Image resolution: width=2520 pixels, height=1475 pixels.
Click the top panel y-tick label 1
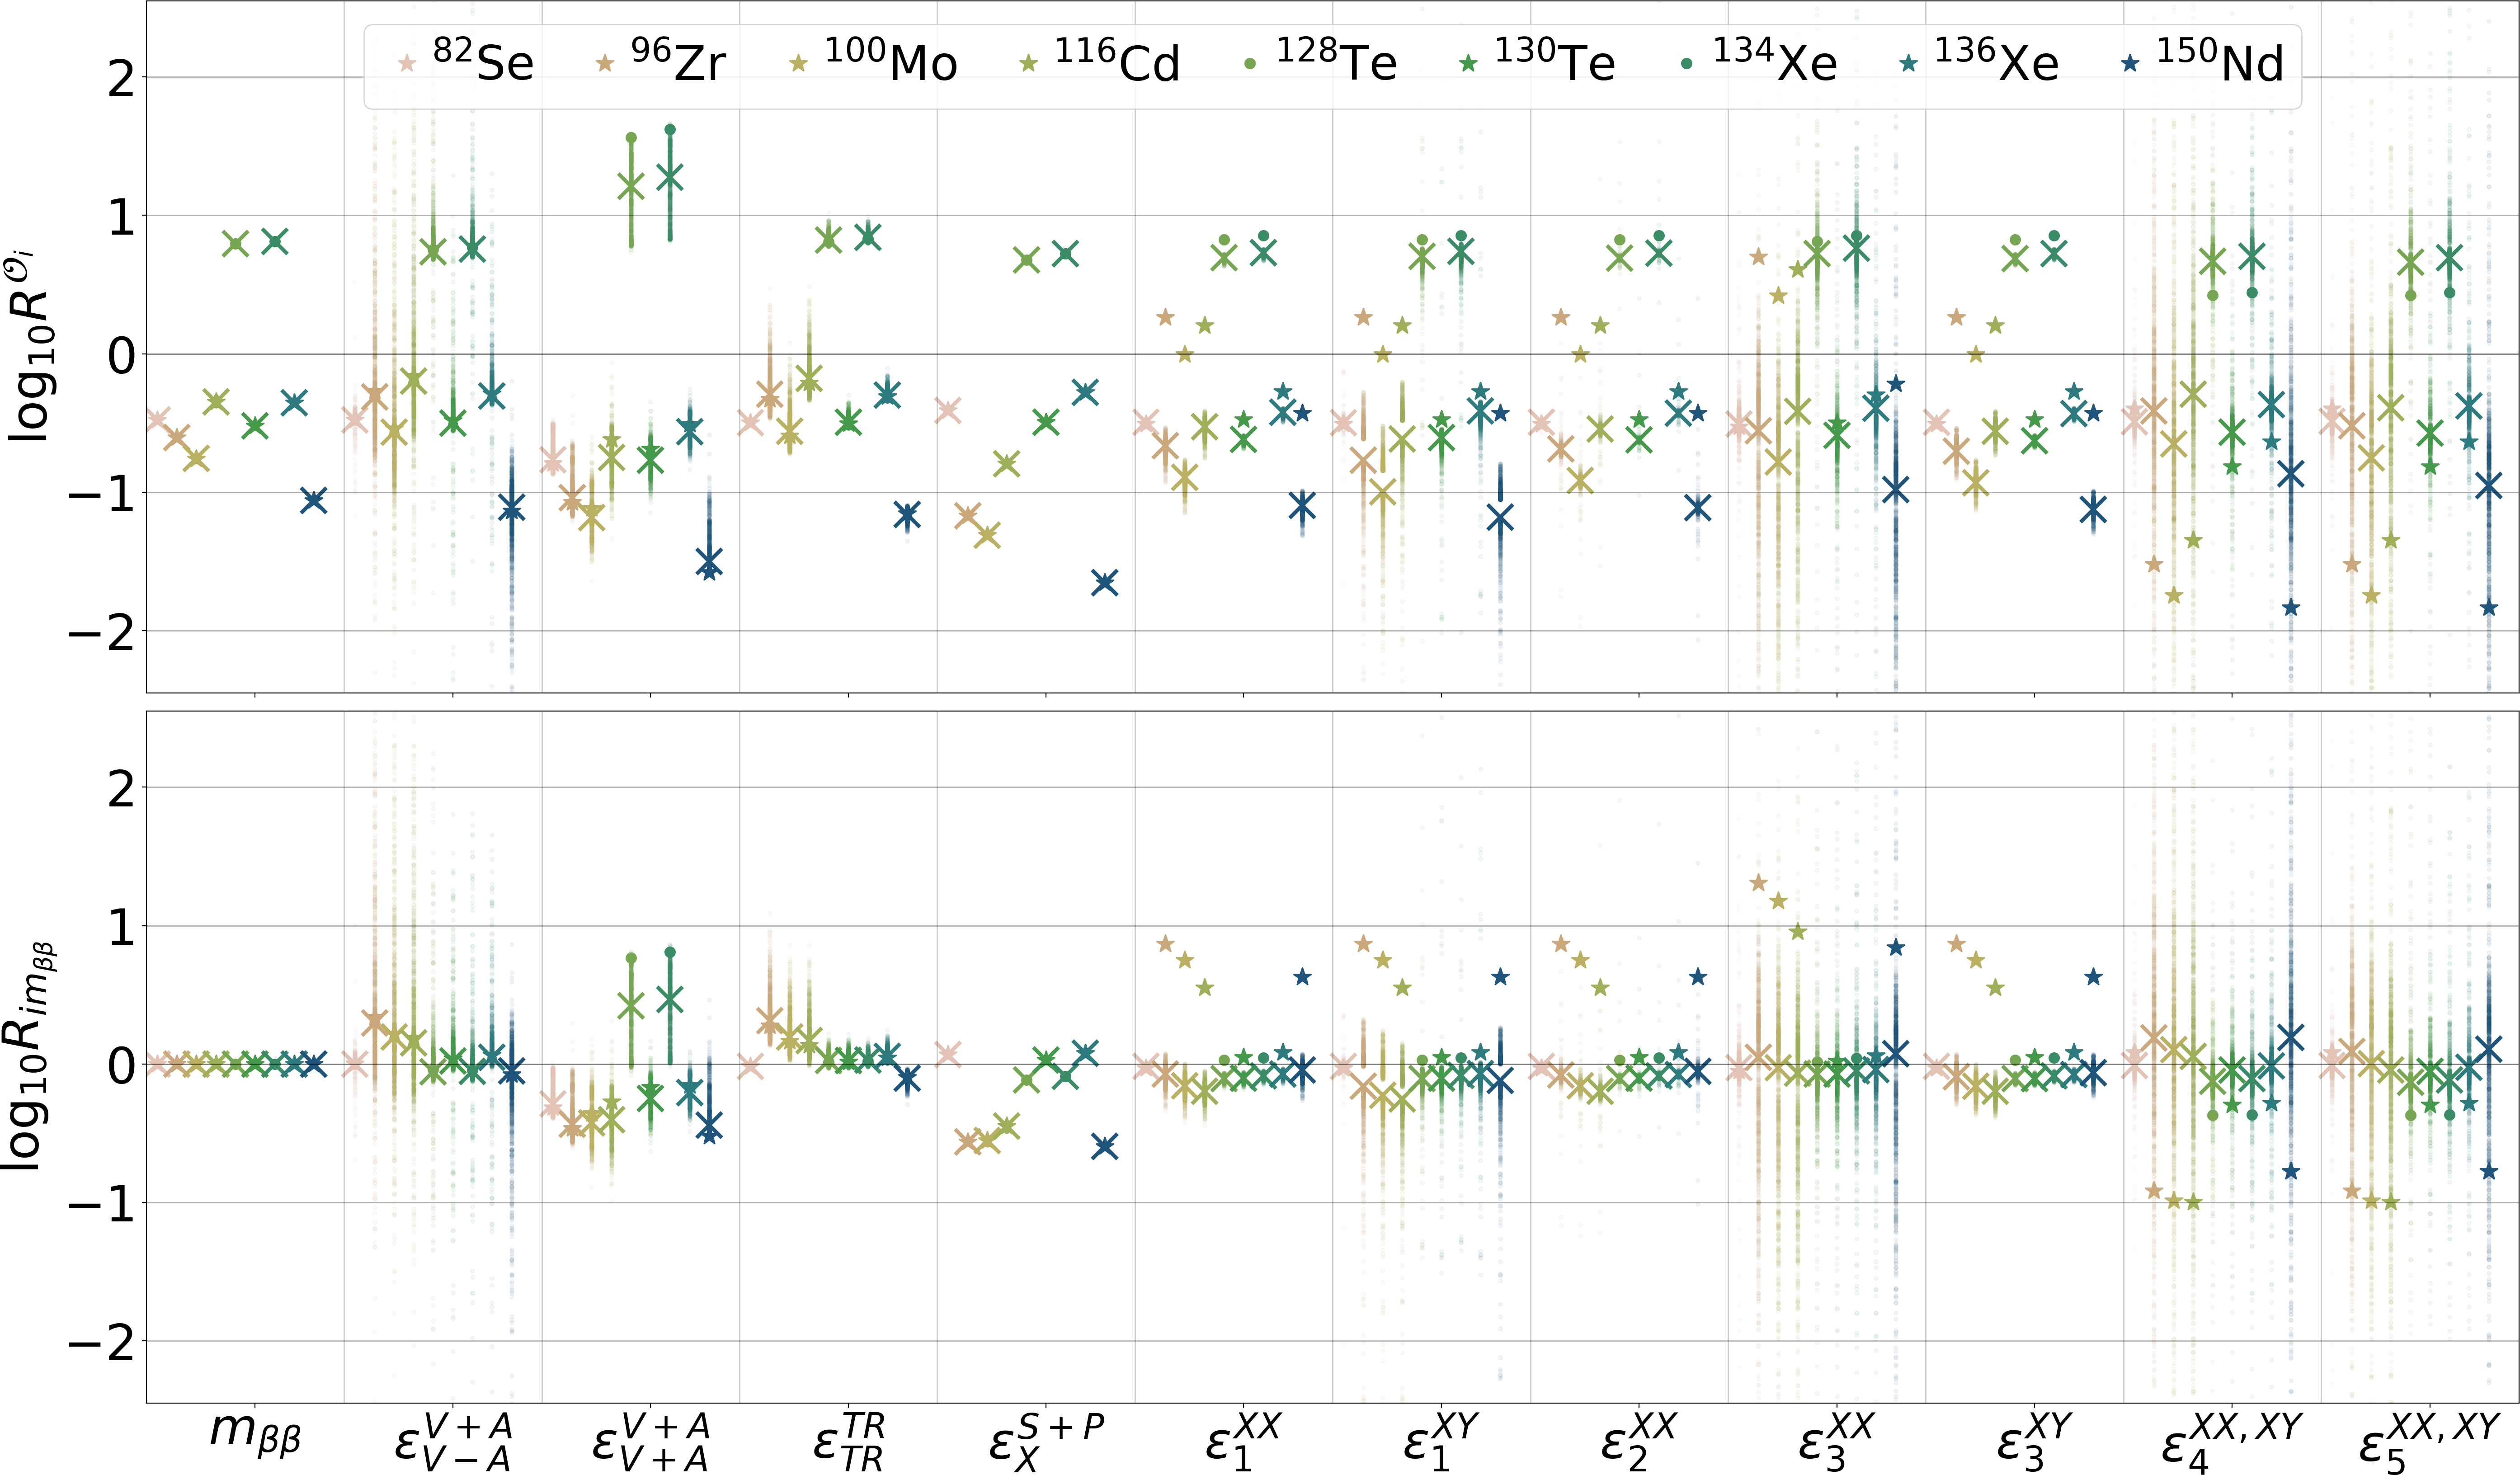(x=122, y=218)
